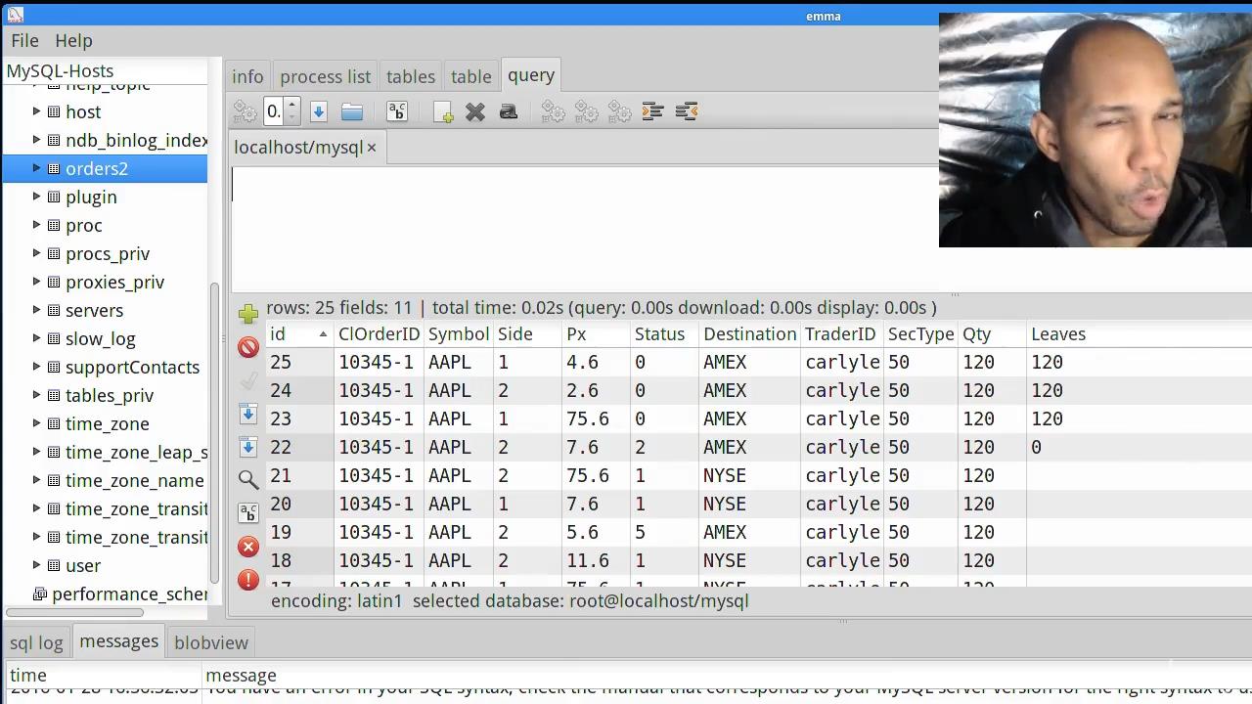The height and width of the screenshot is (704, 1252).
Task: Open the File menu
Action: (24, 41)
